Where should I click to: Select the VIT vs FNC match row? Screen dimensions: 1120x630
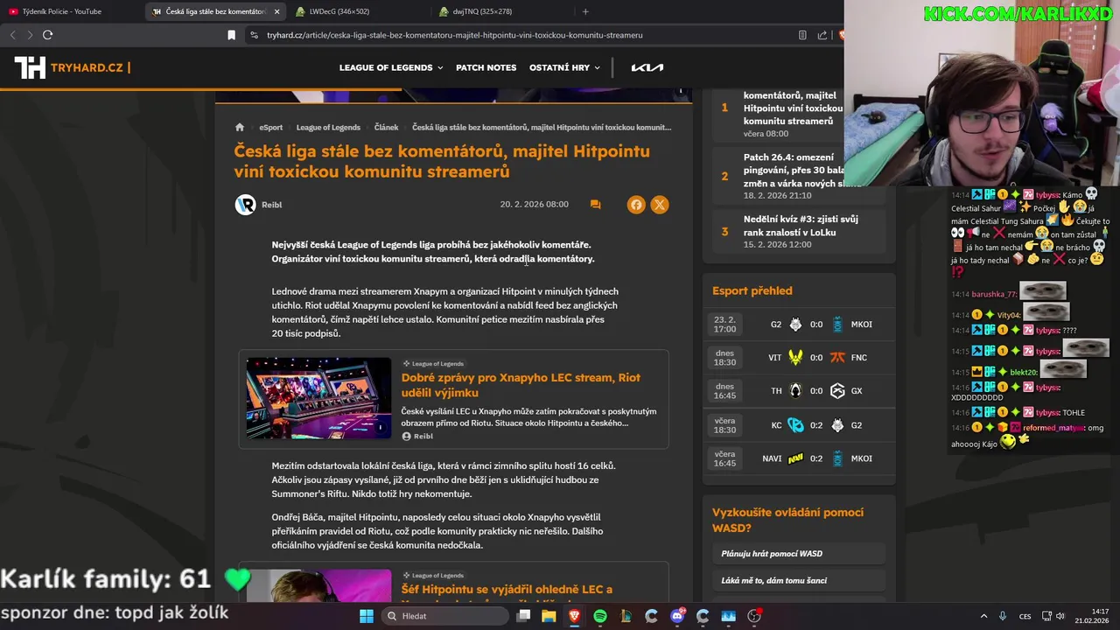(799, 357)
